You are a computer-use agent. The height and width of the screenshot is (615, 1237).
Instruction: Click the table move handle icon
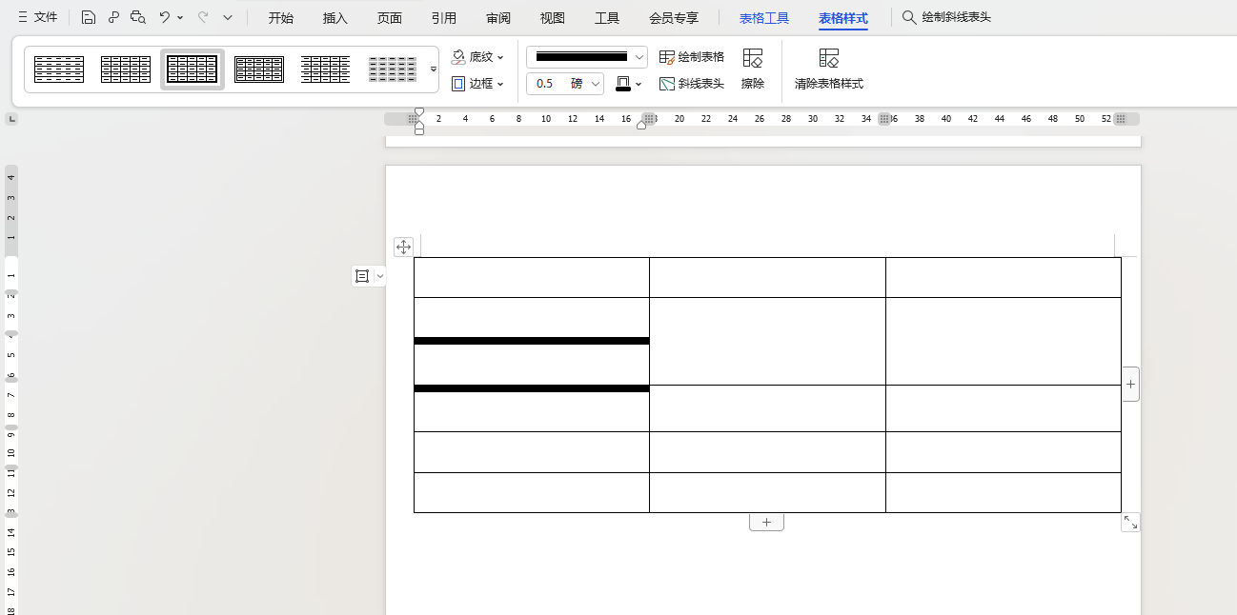click(x=403, y=248)
